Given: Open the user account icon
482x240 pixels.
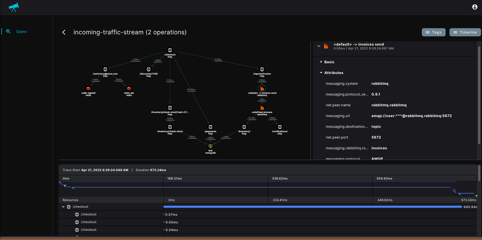Looking at the screenshot, I should pos(475,7).
